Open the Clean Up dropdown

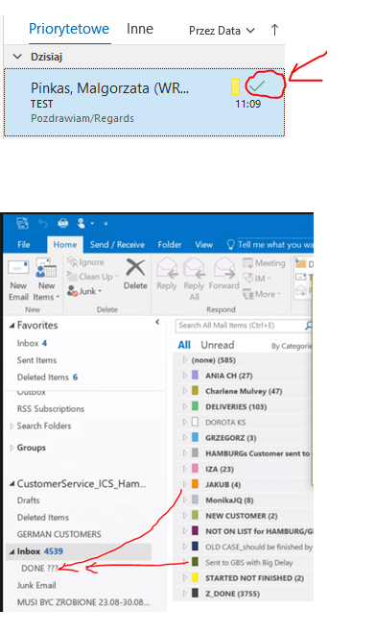[93, 277]
